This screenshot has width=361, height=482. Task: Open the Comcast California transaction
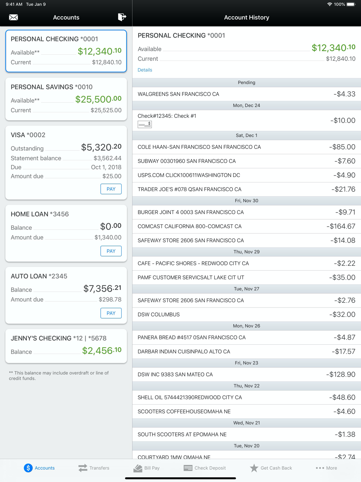247,227
